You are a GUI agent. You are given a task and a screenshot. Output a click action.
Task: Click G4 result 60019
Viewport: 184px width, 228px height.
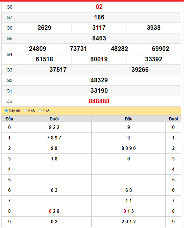(99, 59)
